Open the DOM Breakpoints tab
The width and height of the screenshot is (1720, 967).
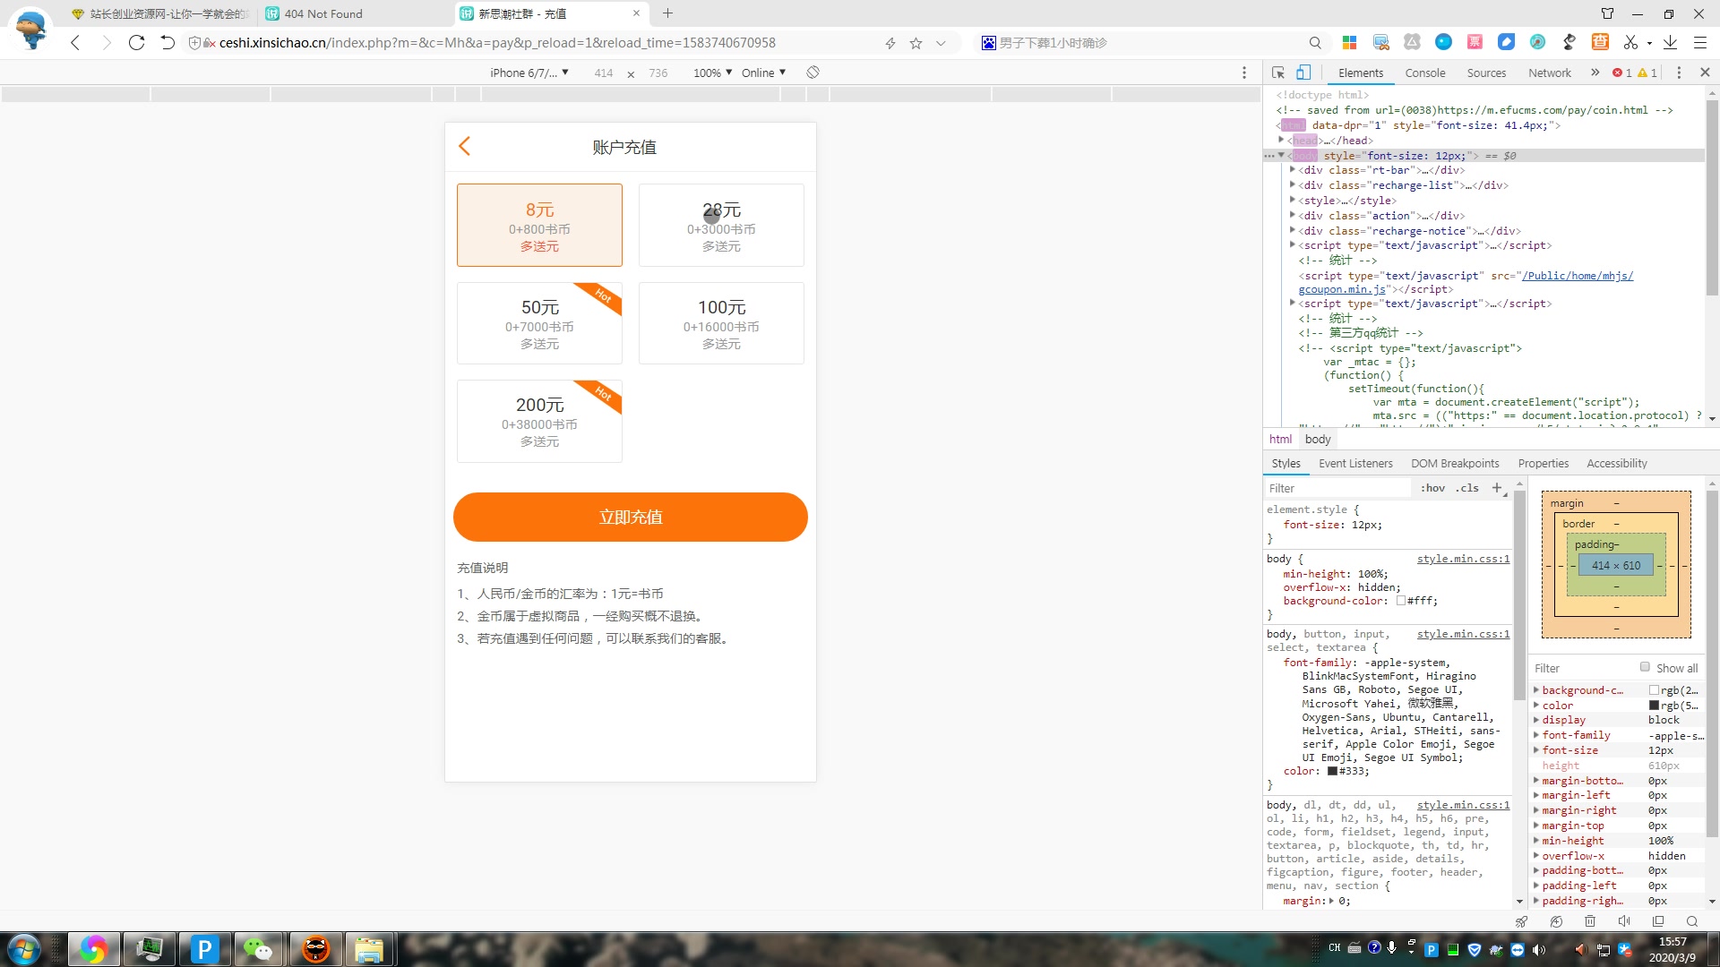(x=1455, y=463)
